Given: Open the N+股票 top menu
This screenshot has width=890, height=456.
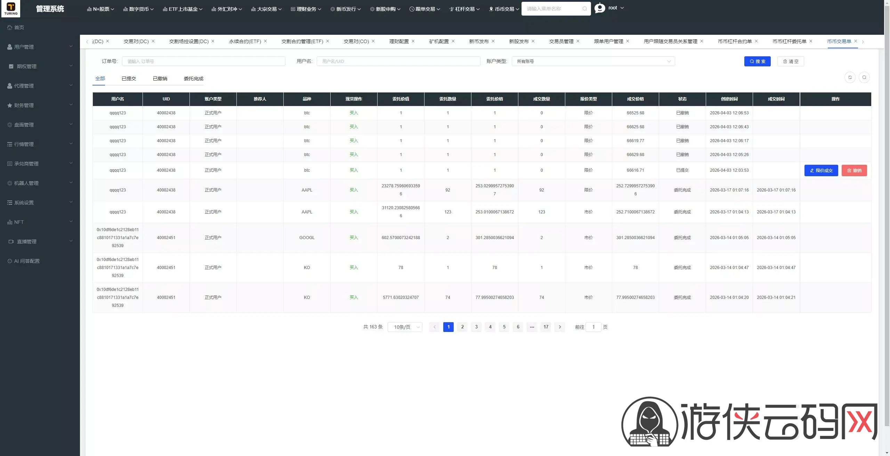Looking at the screenshot, I should pyautogui.click(x=100, y=9).
